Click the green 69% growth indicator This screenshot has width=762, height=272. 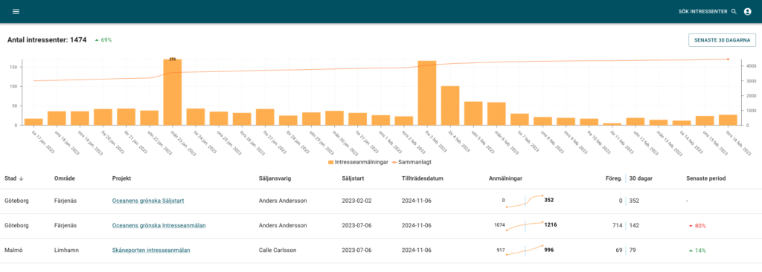point(103,40)
